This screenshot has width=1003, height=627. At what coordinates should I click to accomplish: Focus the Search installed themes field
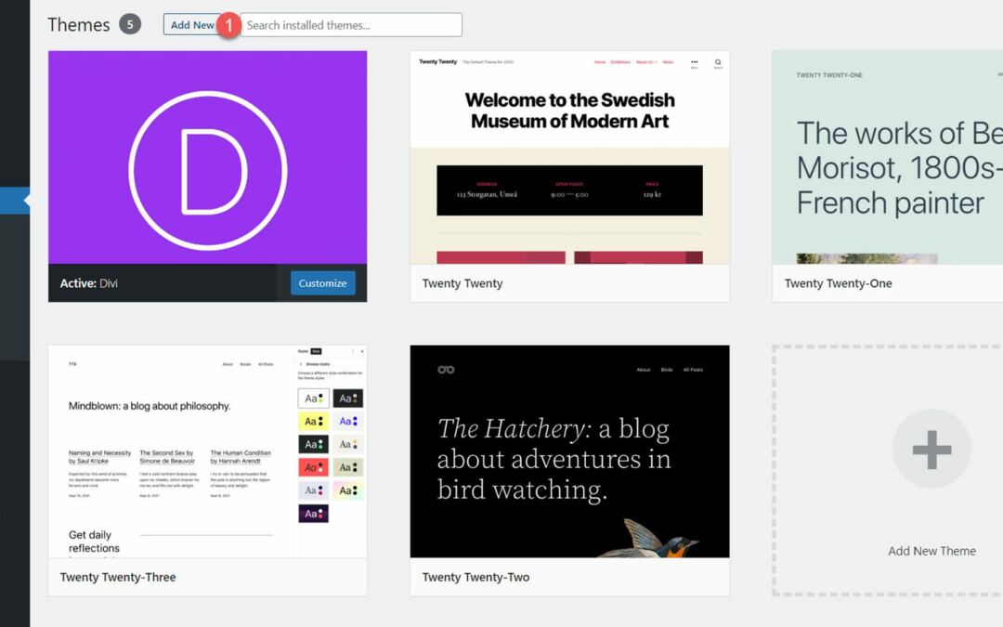pyautogui.click(x=353, y=25)
